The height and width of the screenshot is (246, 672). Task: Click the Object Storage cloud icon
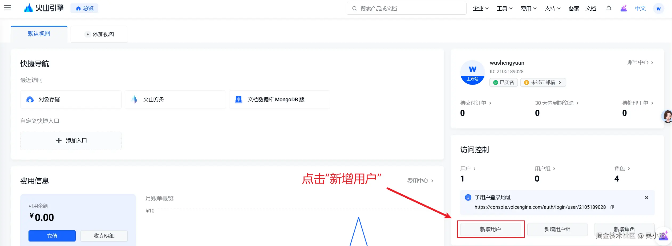[x=30, y=99]
